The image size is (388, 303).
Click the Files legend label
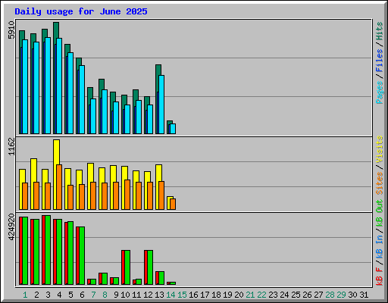(380, 61)
